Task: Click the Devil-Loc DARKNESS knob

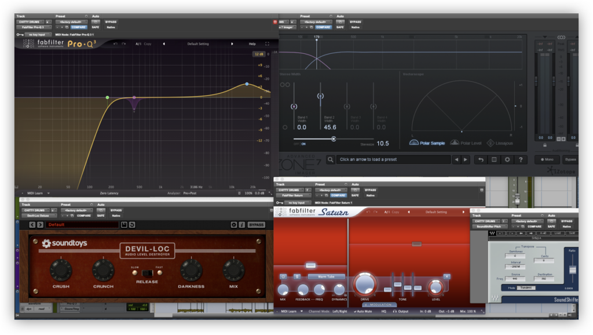Action: click(191, 270)
